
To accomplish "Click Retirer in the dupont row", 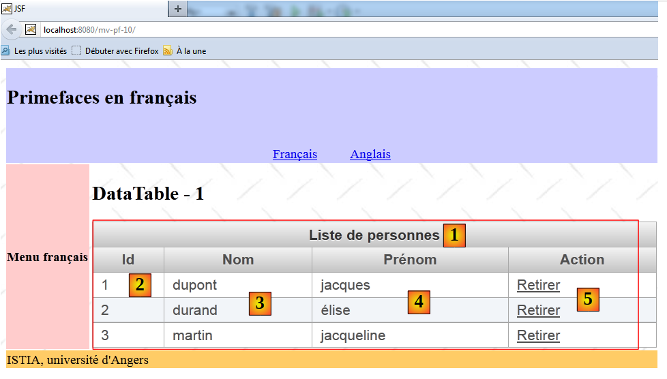I will pyautogui.click(x=538, y=285).
